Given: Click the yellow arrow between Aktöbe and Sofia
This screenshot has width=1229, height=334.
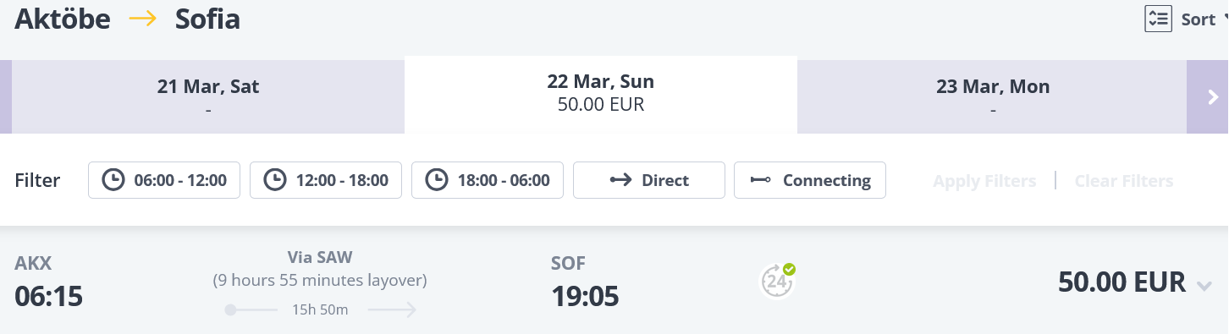Looking at the screenshot, I should (143, 19).
